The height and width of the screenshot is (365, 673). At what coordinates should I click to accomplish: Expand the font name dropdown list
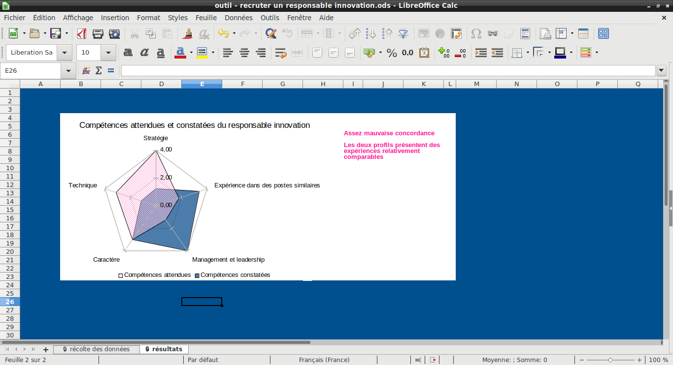[x=65, y=53]
